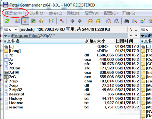152x119 pixels.
Task: Open the left panel drive c dropdown
Action: pyautogui.click(x=11, y=29)
